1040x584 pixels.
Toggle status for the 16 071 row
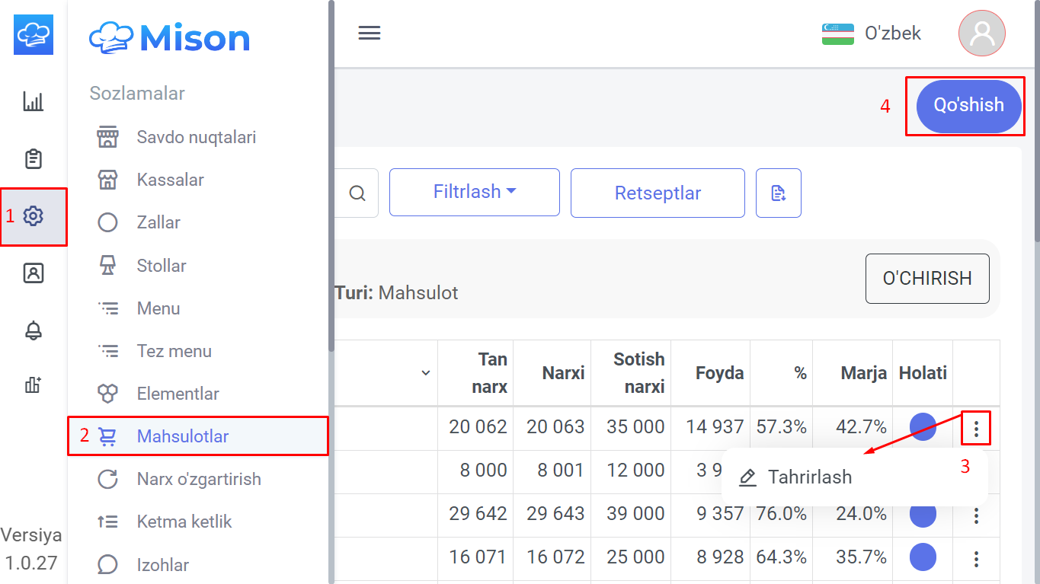click(923, 557)
